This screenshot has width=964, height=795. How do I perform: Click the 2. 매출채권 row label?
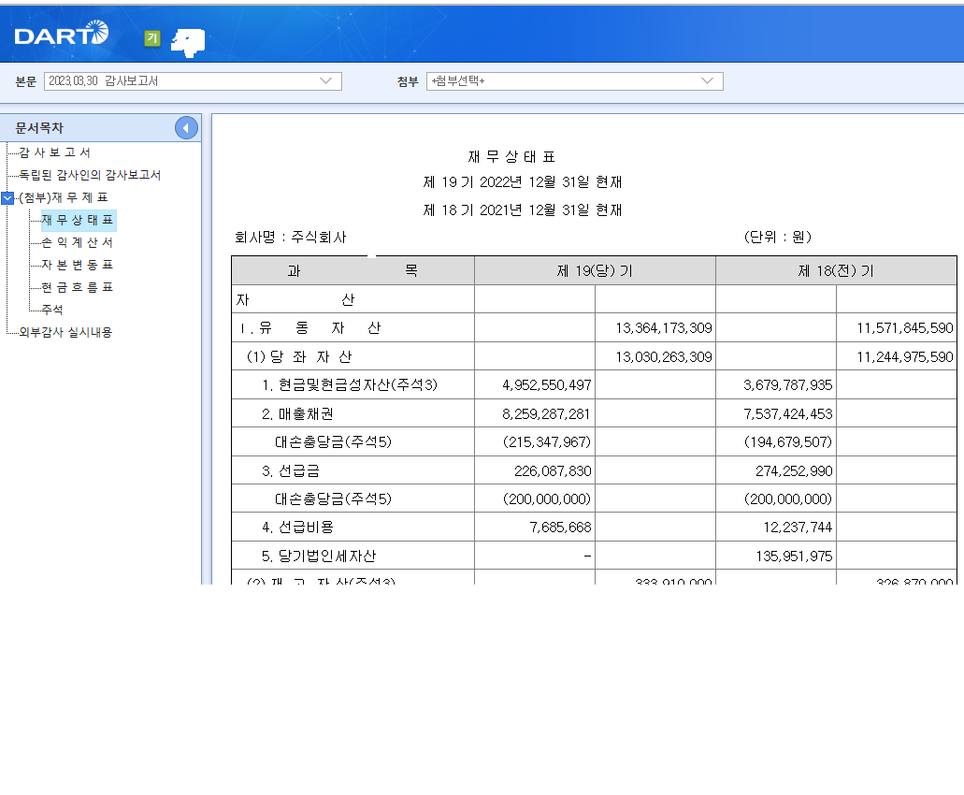(x=297, y=413)
